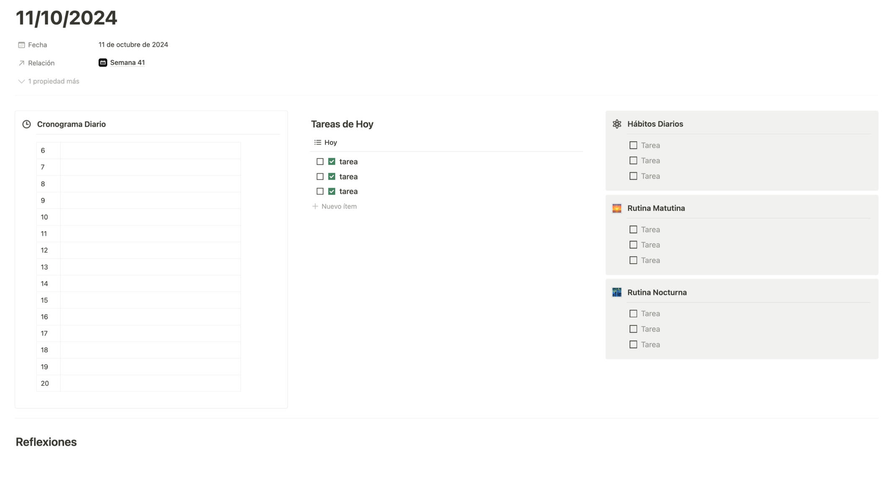Click the night city icon beside Rutina Nocturna
891x480 pixels.
point(617,293)
